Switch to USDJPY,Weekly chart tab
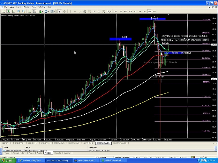The width and height of the screenshot is (218, 163). click(x=120, y=143)
